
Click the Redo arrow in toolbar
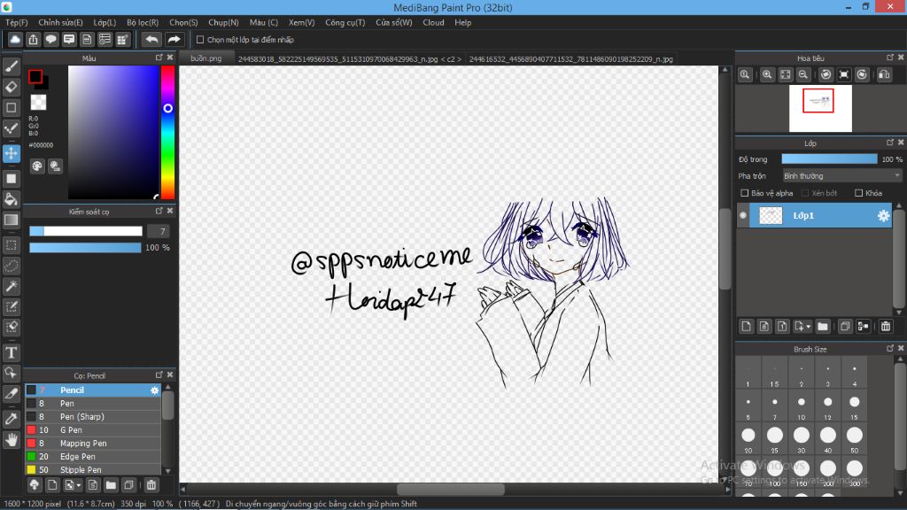tap(174, 39)
